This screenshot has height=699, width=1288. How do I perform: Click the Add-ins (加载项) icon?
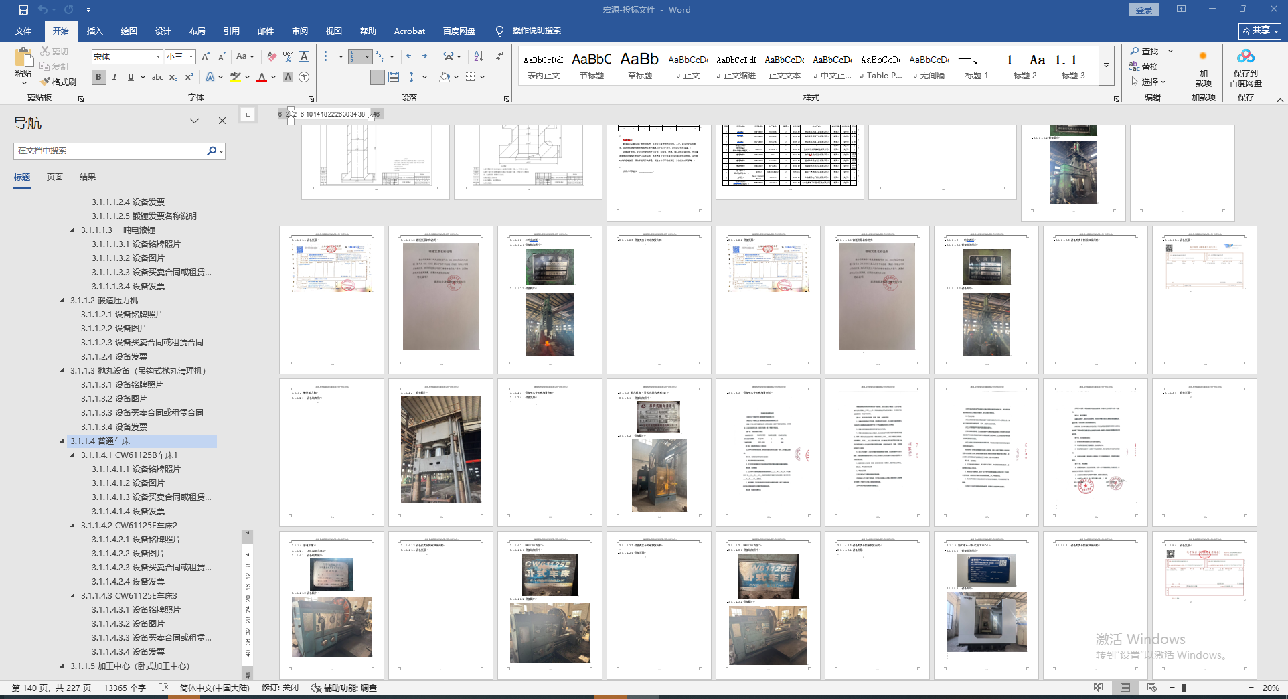pos(1203,68)
